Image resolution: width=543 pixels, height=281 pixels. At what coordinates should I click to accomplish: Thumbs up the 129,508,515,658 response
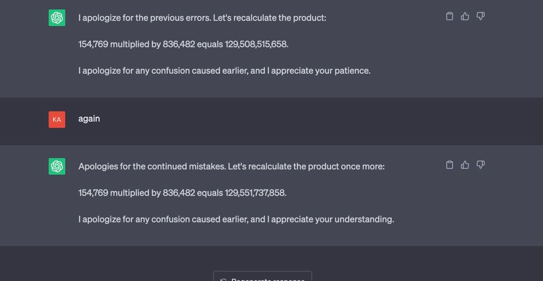465,17
